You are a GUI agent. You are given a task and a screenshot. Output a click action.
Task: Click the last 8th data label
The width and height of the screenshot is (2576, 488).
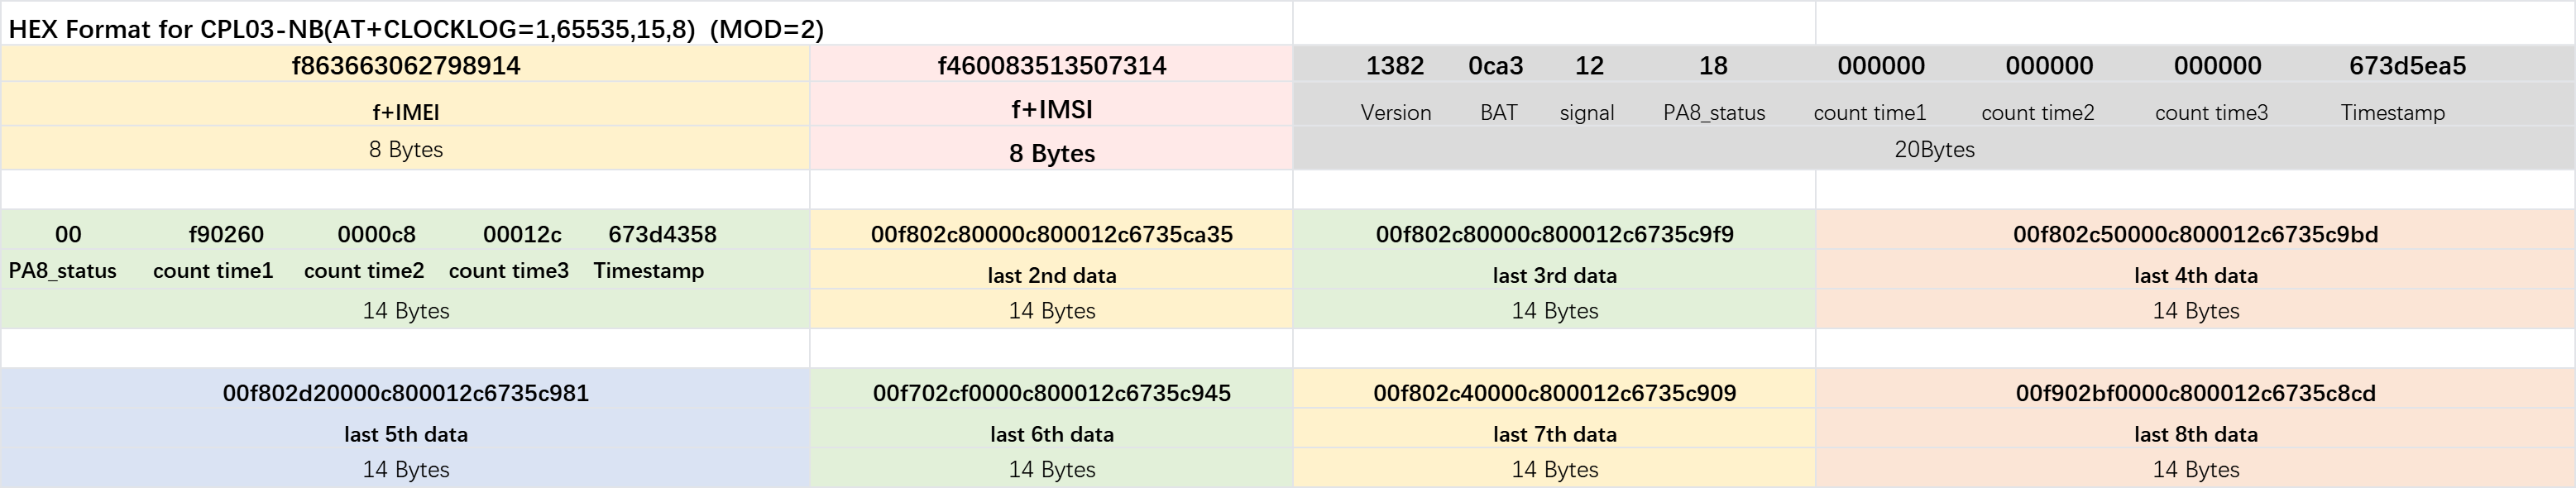2195,434
